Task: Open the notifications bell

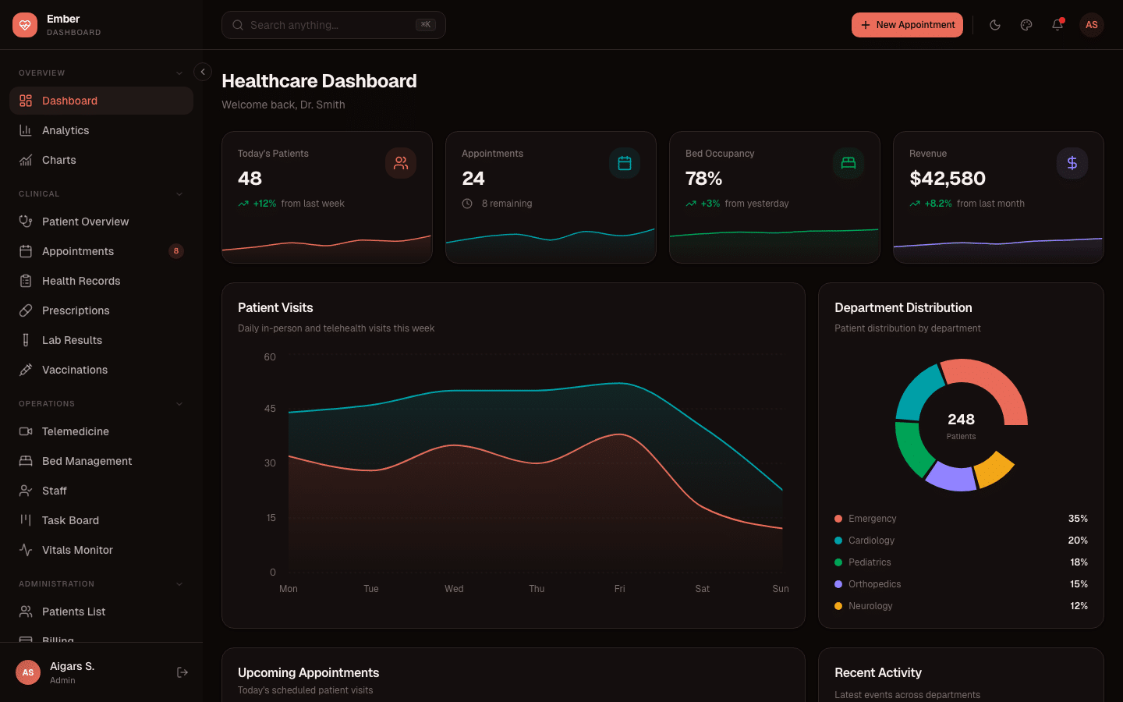Action: (1057, 25)
